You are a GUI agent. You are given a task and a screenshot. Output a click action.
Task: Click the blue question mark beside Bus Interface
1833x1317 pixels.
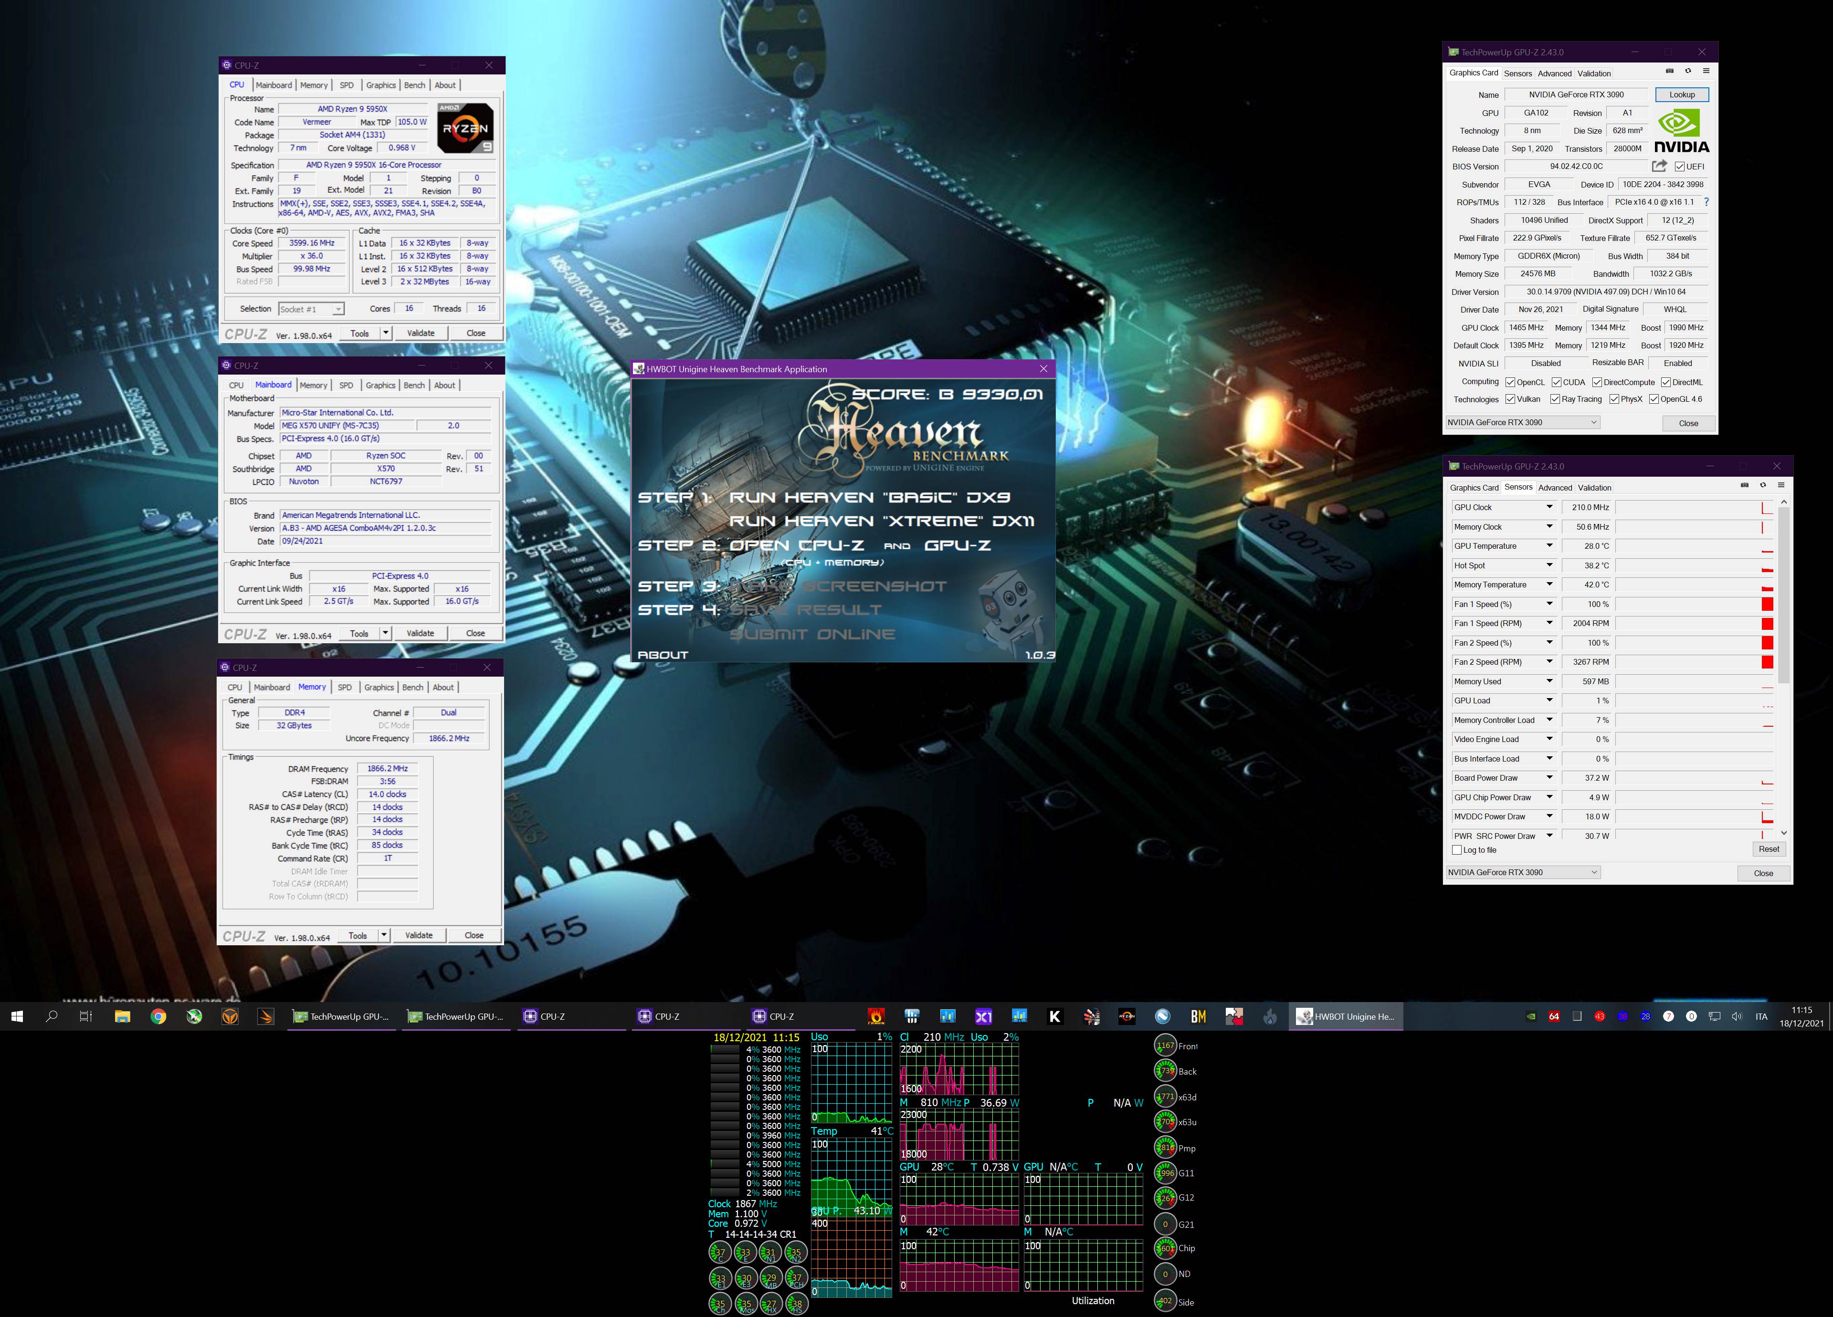pos(1706,202)
